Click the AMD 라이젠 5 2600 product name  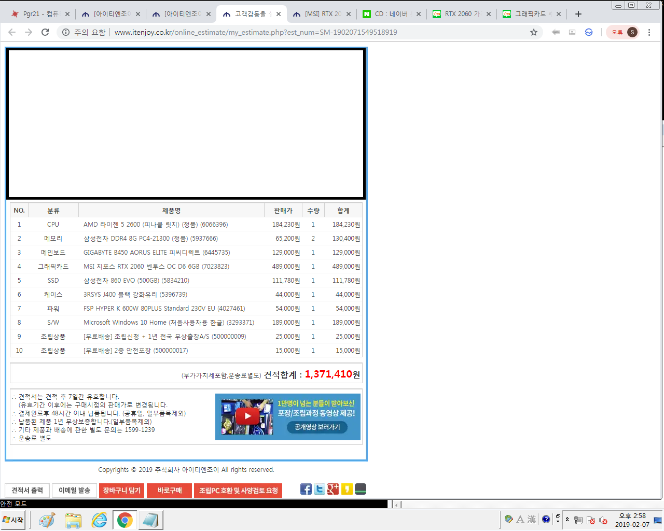click(156, 225)
